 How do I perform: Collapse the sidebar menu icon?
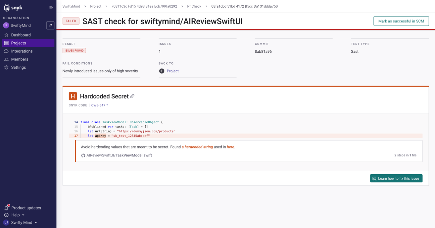coord(51,8)
